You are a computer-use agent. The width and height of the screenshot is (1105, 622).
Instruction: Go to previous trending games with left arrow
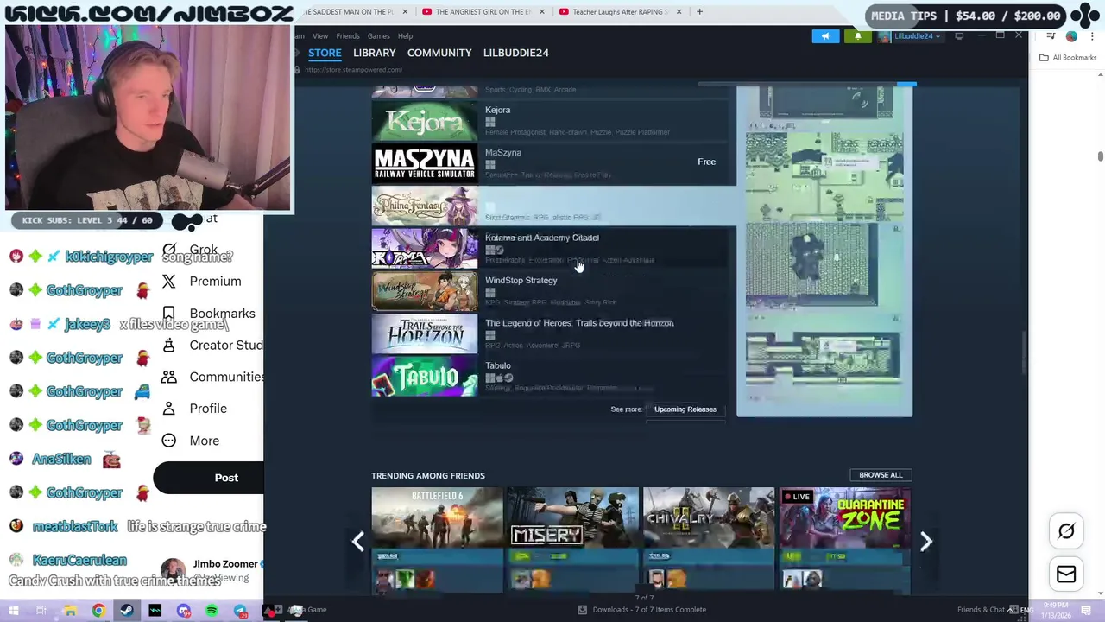357,542
